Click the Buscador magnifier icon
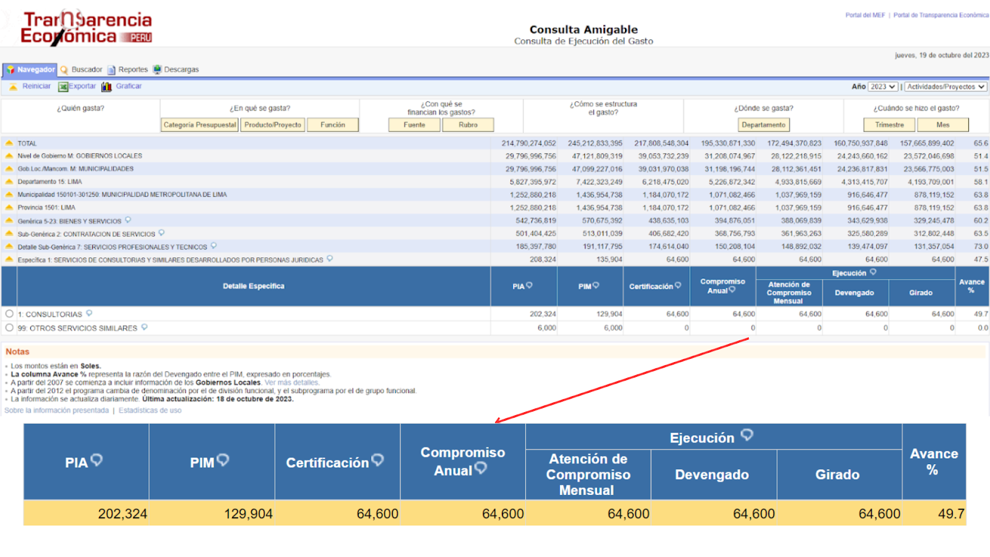Screen dimensions: 990x557 pos(64,70)
